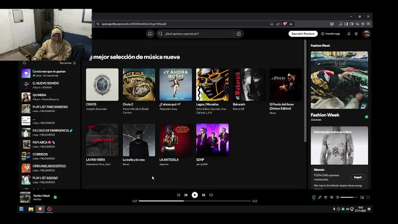398x224 pixels.
Task: Open the Browse icon in search bar
Action: 239,34
